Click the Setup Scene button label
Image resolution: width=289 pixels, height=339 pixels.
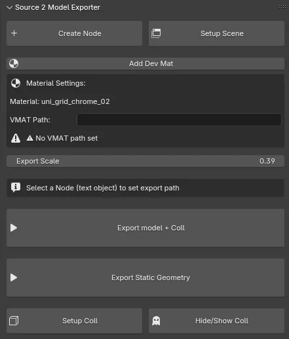click(x=222, y=33)
